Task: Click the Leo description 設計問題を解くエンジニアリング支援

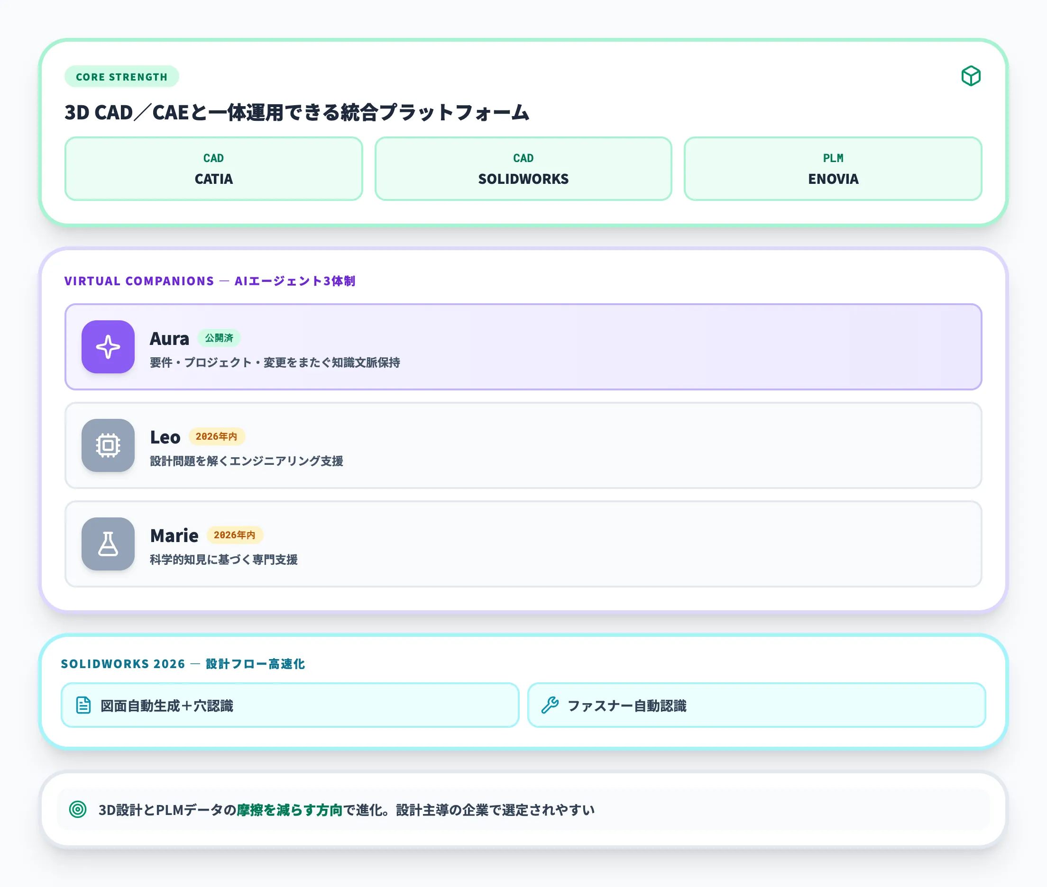Action: [247, 461]
